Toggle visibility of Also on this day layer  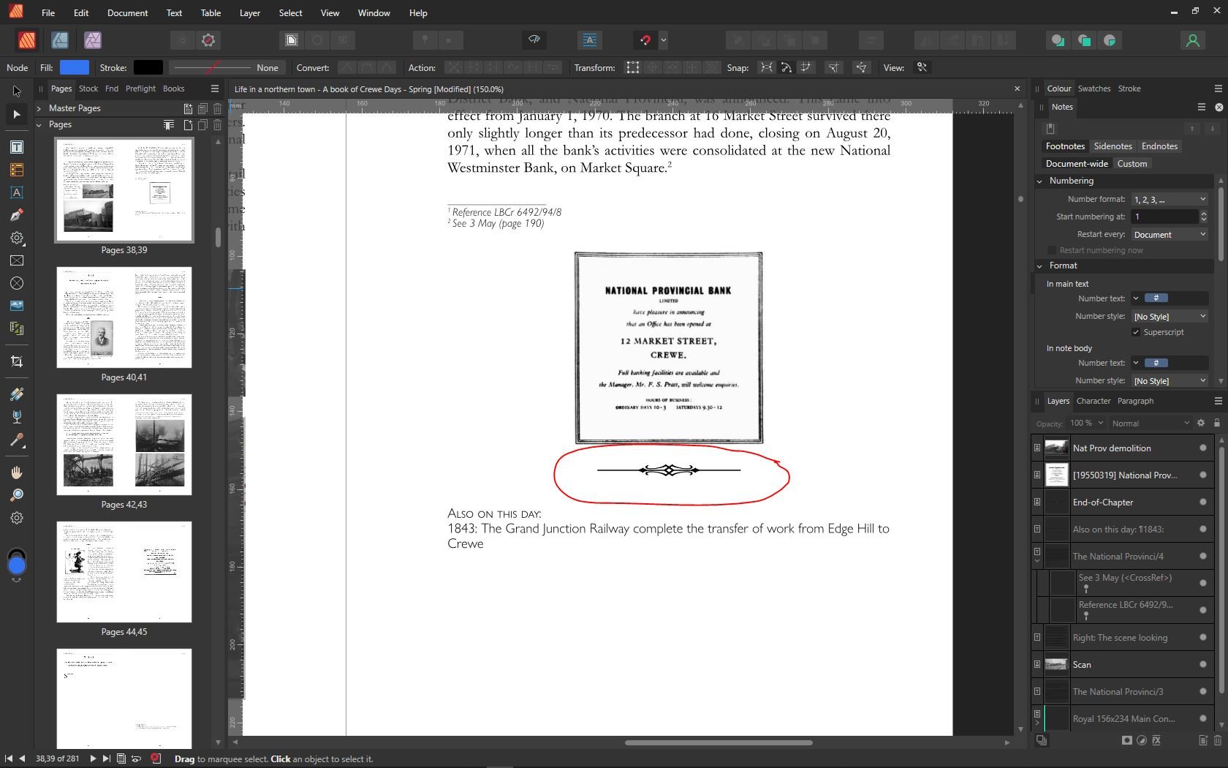pos(1203,529)
